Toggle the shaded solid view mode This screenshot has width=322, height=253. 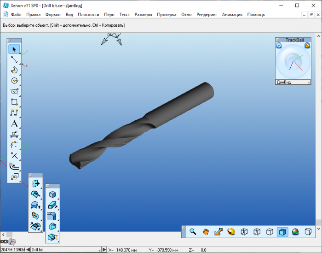283,232
